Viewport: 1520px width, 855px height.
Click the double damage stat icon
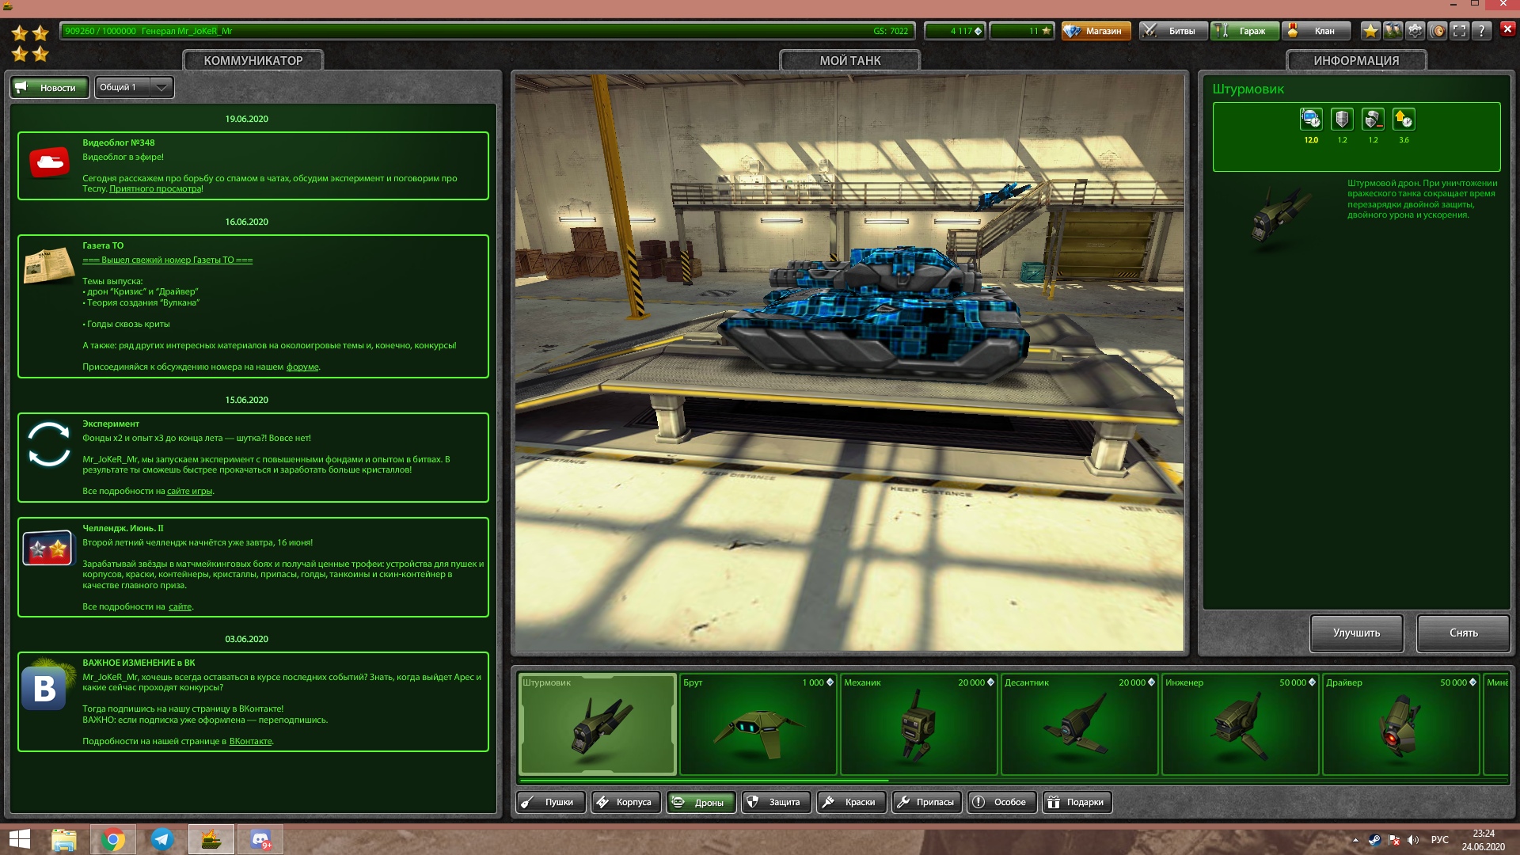tap(1373, 120)
